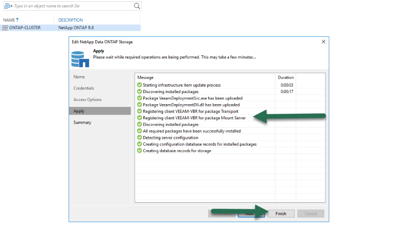Select 'All required packages have been successfully installed'
The width and height of the screenshot is (396, 247).
pos(192,131)
